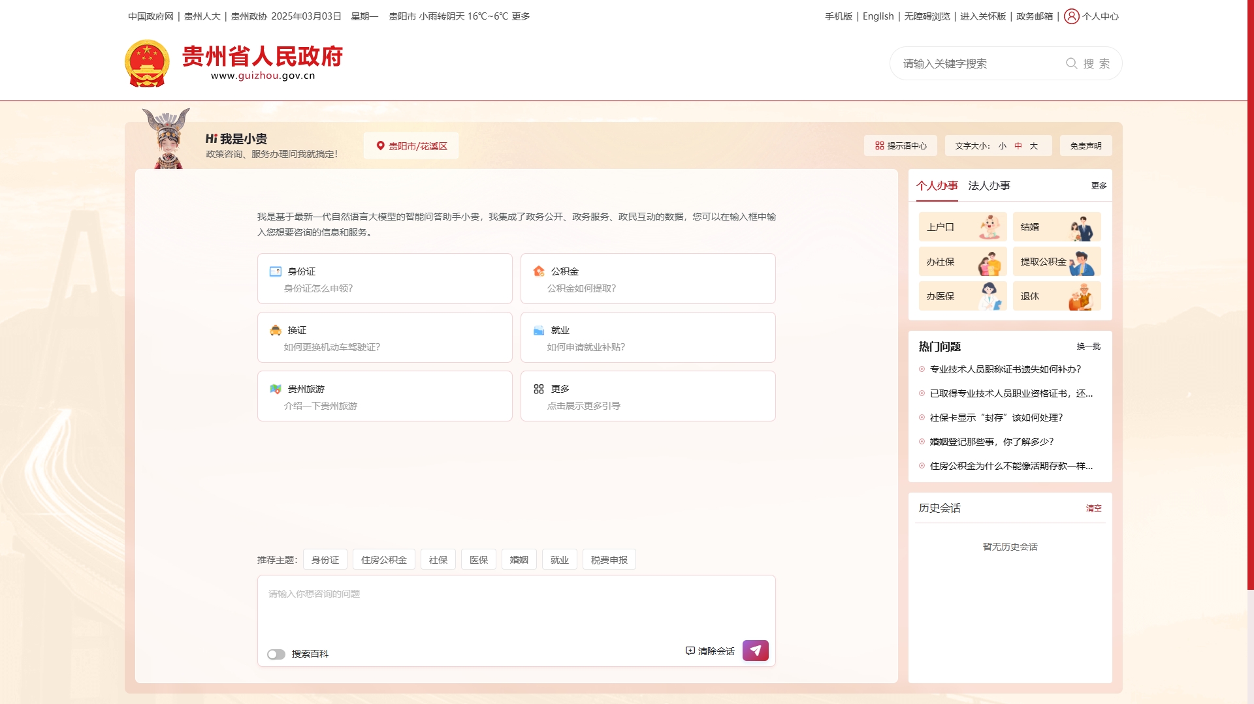1254x704 pixels.
Task: Set text size to 小
Action: point(1002,146)
